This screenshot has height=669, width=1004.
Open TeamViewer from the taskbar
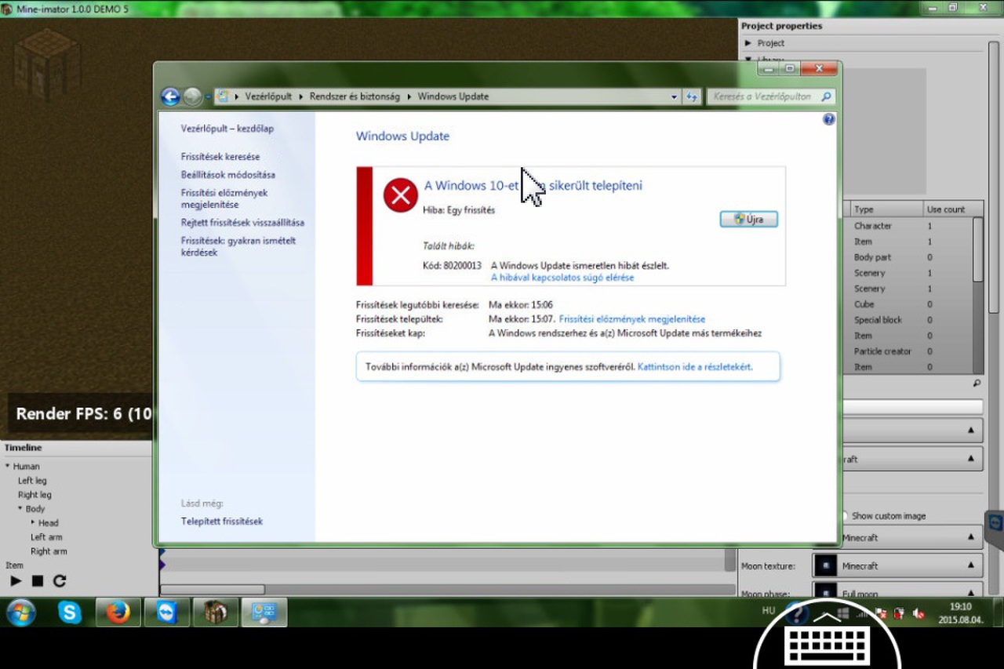click(x=167, y=612)
